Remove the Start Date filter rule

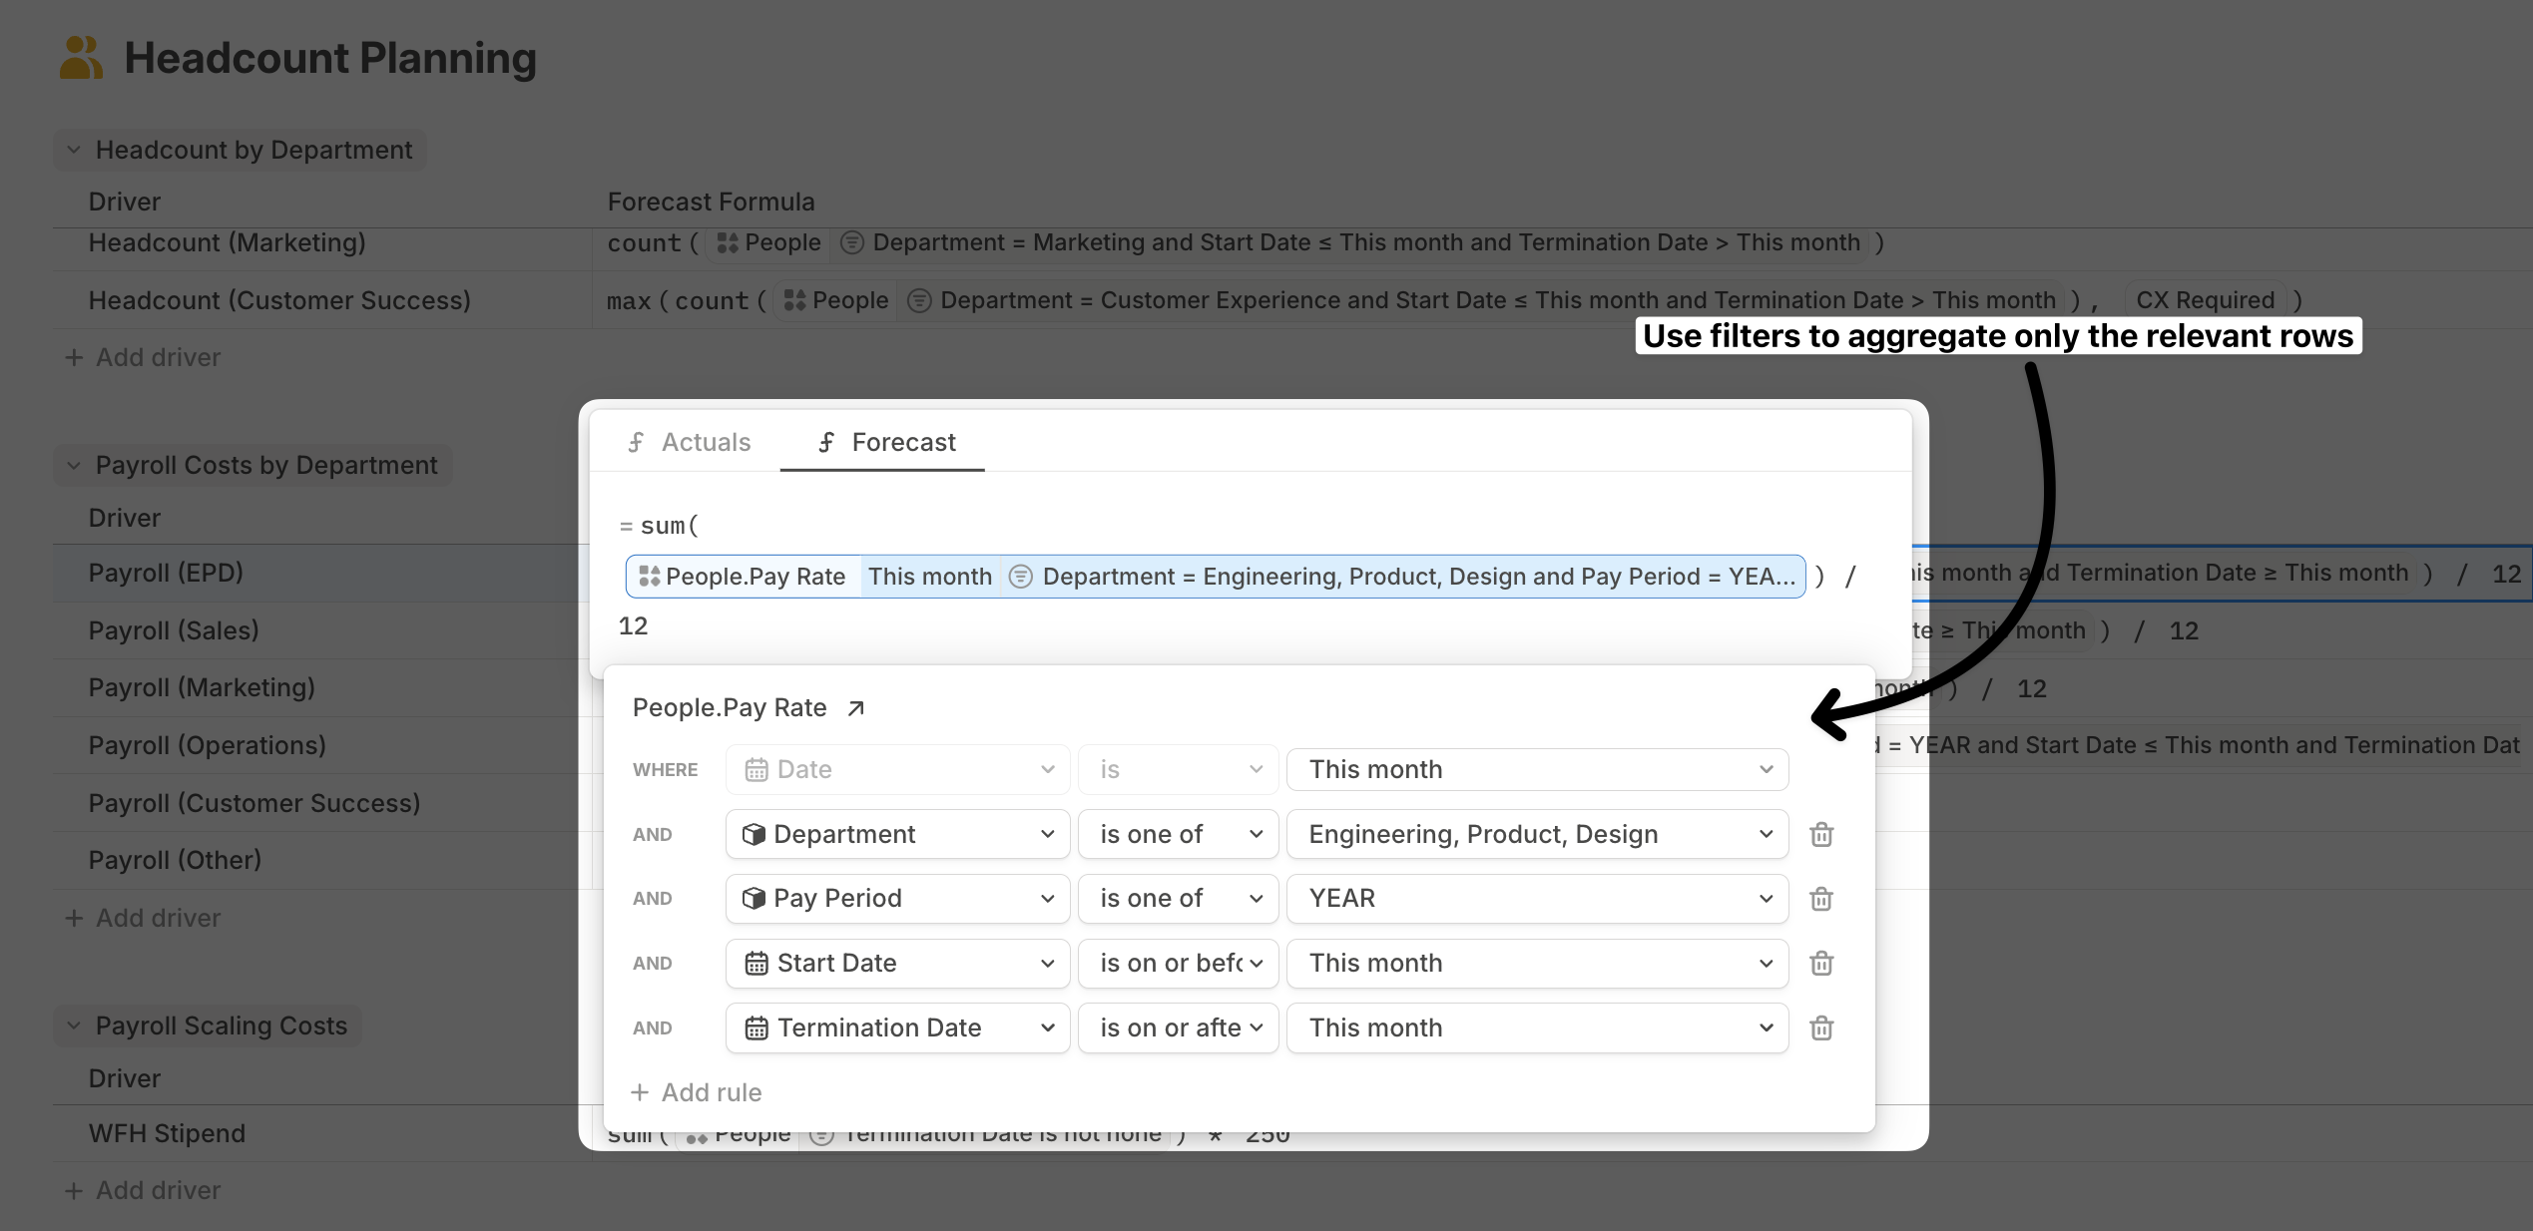1821,964
